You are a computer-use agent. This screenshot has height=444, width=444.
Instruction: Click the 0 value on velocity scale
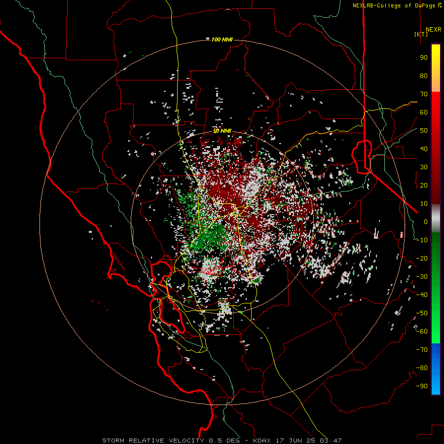pos(426,222)
